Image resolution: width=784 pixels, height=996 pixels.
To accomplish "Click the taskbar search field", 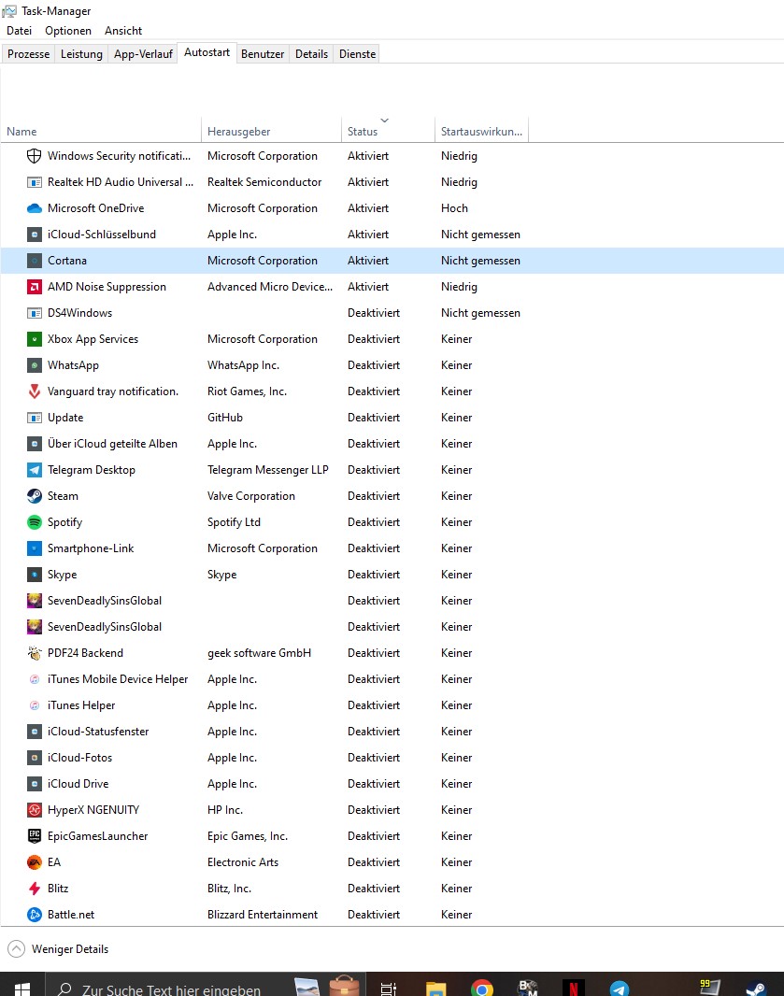I will click(168, 988).
